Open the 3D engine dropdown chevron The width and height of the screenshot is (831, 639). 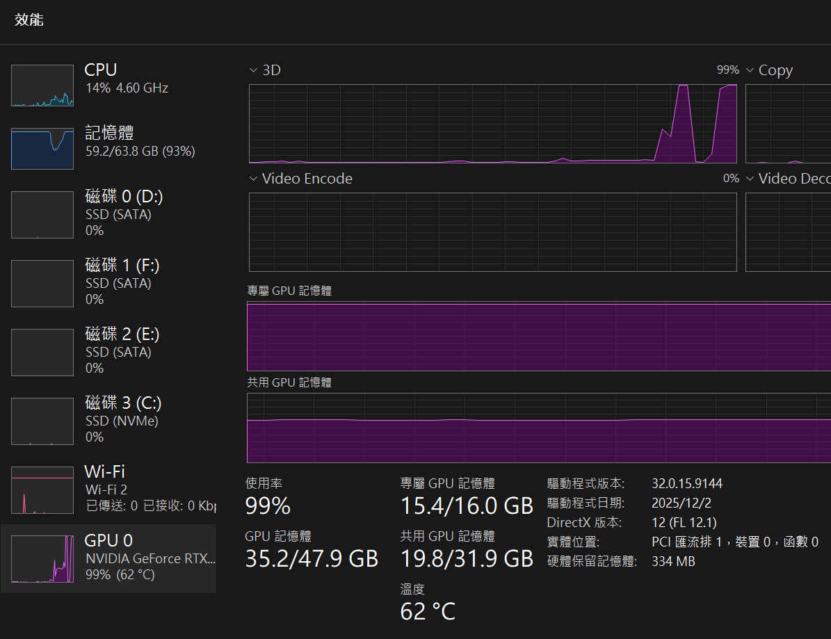[253, 70]
